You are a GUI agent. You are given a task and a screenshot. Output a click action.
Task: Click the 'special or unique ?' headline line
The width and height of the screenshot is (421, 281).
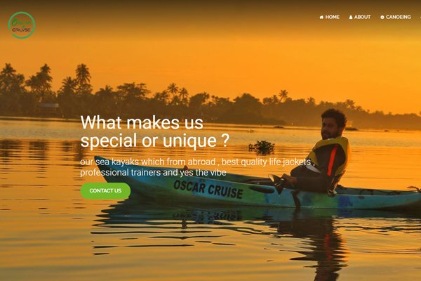[x=155, y=140]
